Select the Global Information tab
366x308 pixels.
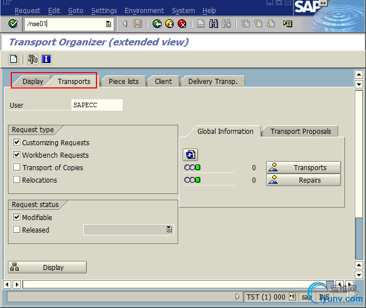225,132
